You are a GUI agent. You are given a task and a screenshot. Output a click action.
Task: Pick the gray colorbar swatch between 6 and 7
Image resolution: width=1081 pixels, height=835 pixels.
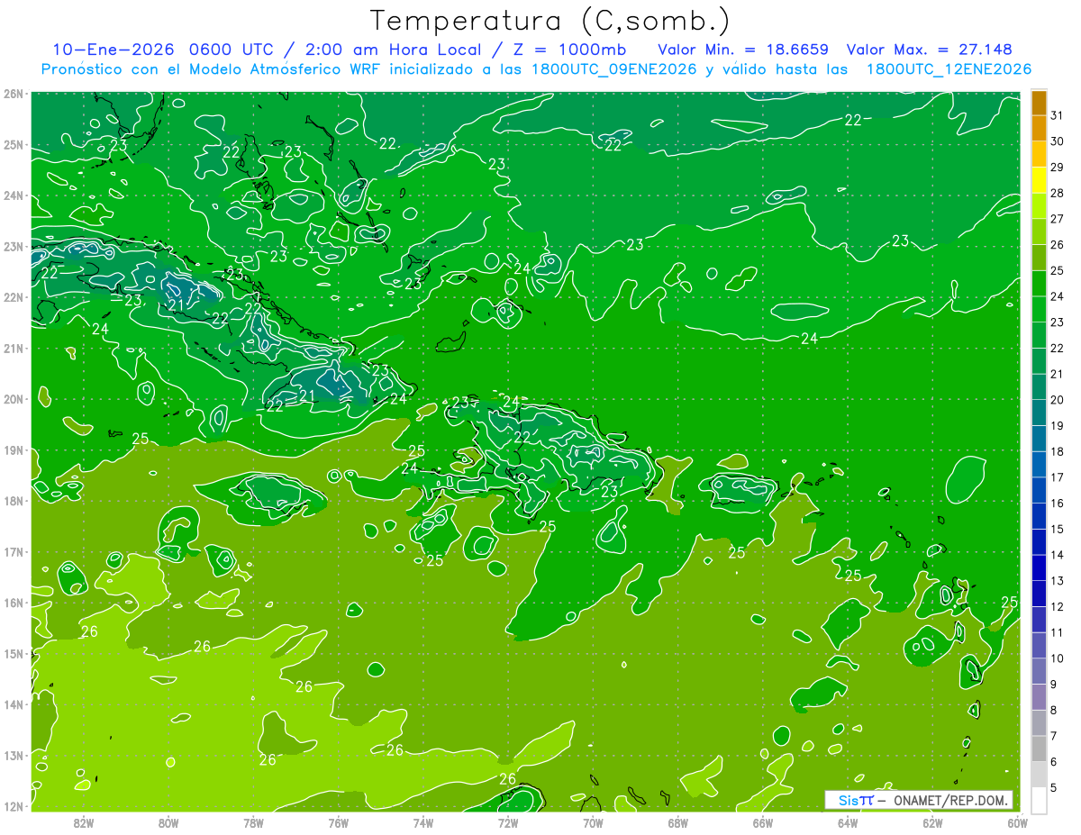(x=1039, y=749)
